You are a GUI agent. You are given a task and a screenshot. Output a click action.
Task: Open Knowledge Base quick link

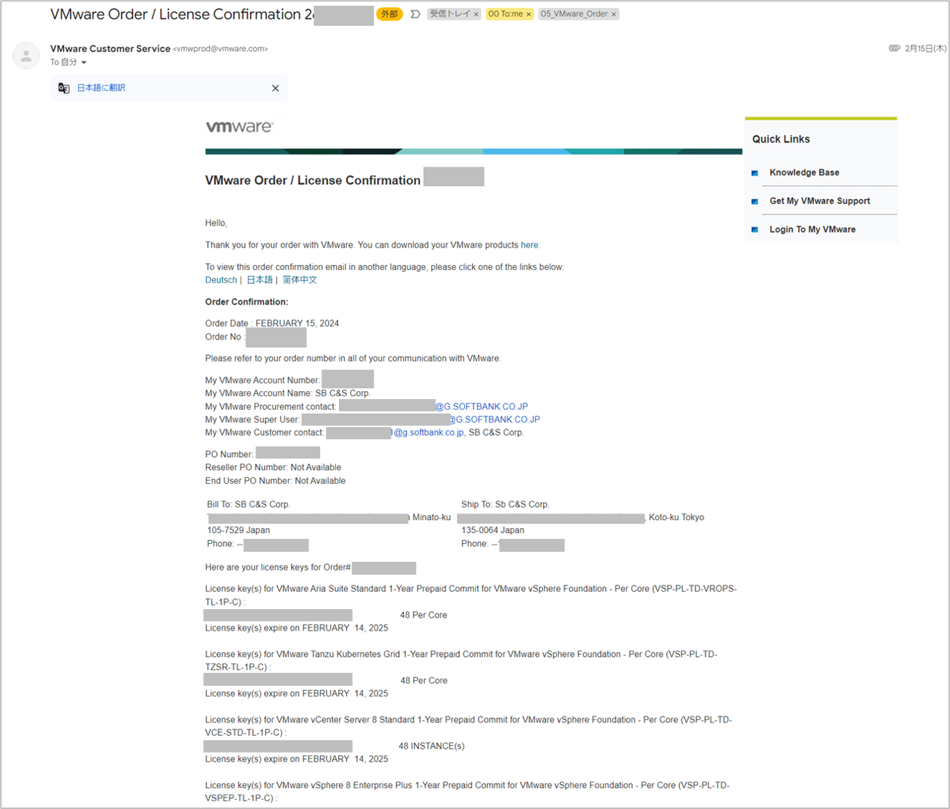[x=804, y=172]
